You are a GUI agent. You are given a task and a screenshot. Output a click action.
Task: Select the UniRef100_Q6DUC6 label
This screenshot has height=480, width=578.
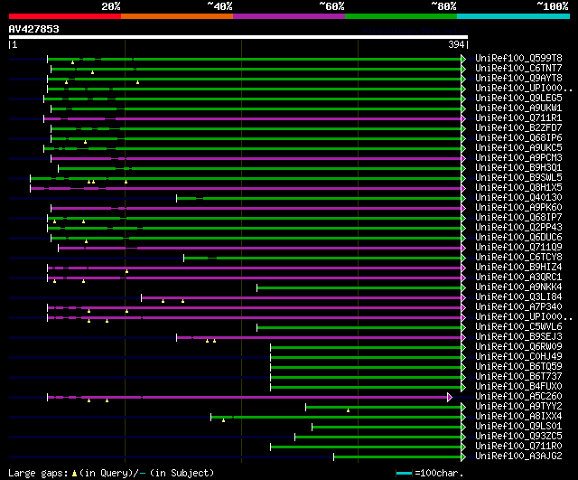pyautogui.click(x=518, y=238)
